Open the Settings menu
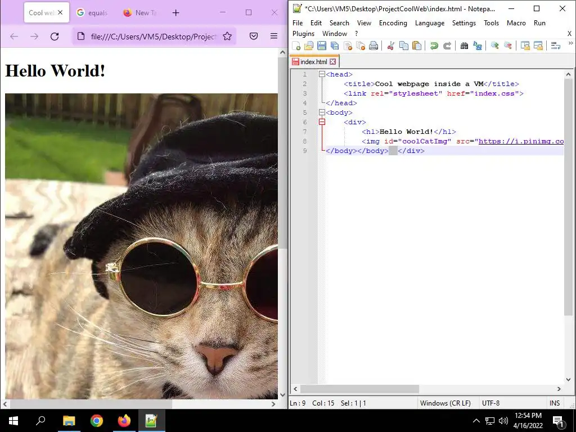This screenshot has width=576, height=432. [464, 22]
